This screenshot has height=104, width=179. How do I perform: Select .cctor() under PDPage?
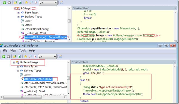(29, 21)
